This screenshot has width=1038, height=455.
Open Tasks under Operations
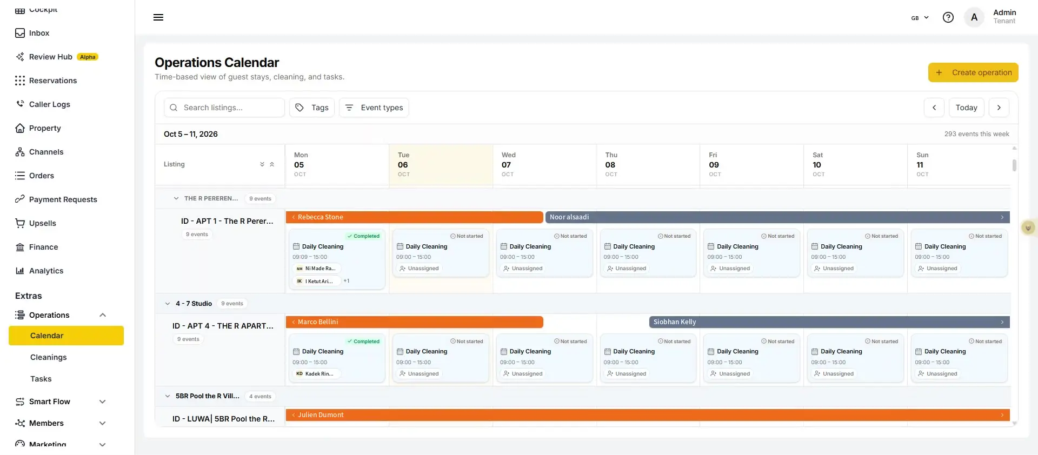41,379
